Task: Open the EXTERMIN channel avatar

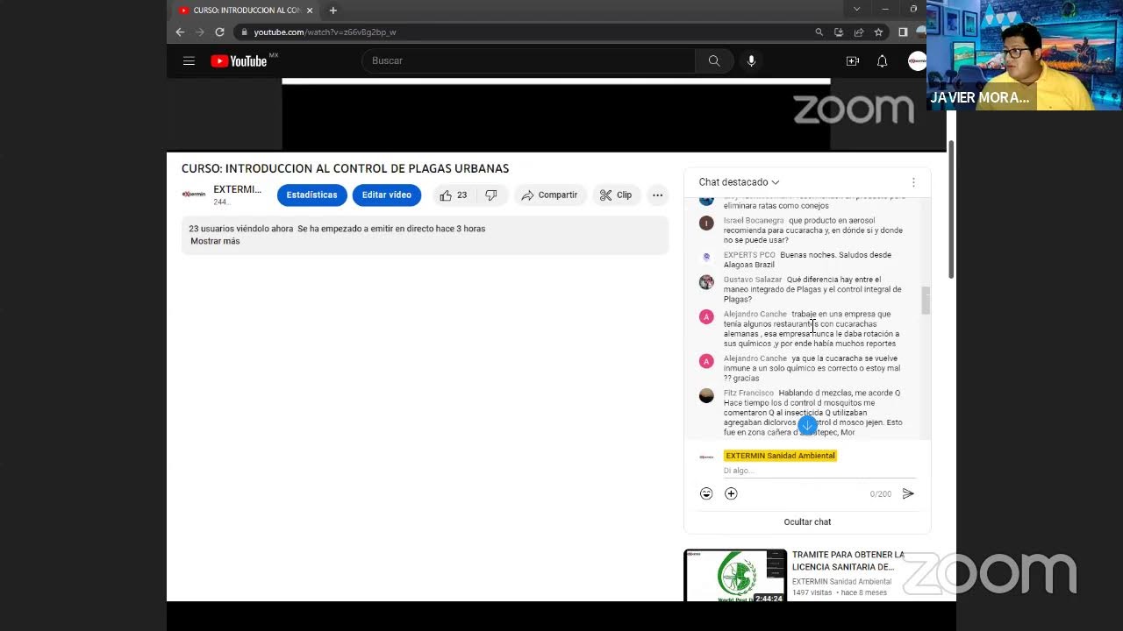Action: tap(194, 195)
